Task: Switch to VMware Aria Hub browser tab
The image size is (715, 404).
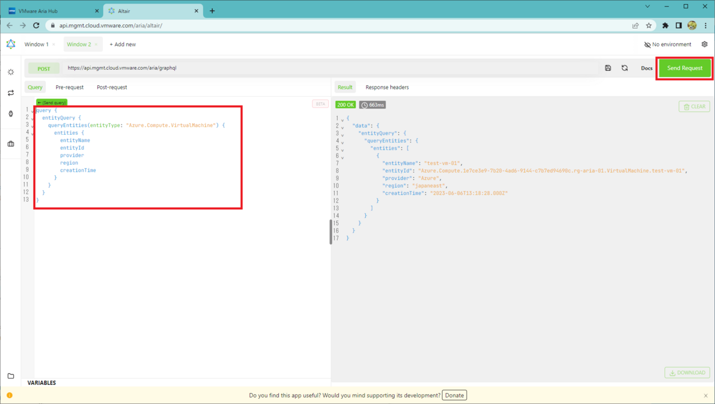Action: (53, 11)
